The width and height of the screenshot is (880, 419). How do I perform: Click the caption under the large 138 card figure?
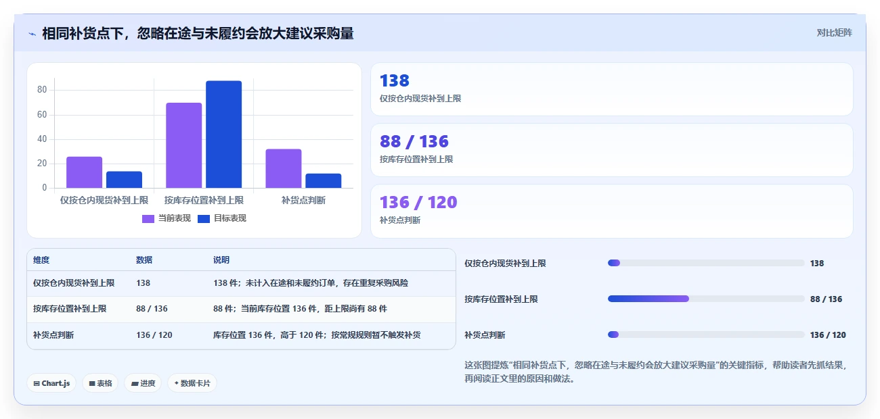tap(420, 99)
